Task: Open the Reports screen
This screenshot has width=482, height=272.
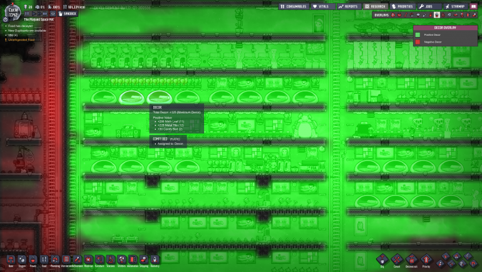Action: click(x=349, y=6)
